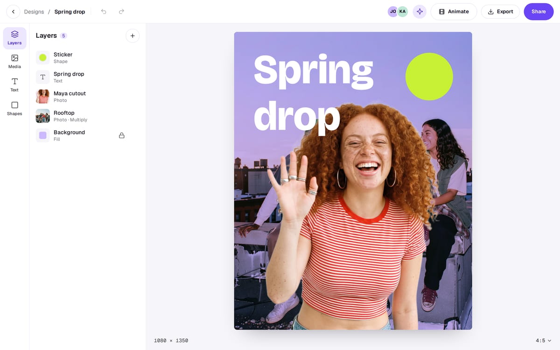Click the 1080 × 1350 dimensions text

tap(171, 341)
